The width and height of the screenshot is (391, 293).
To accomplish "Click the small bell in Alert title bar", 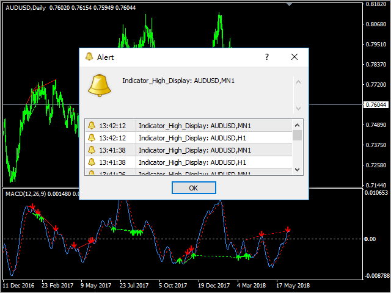I will coord(89,57).
